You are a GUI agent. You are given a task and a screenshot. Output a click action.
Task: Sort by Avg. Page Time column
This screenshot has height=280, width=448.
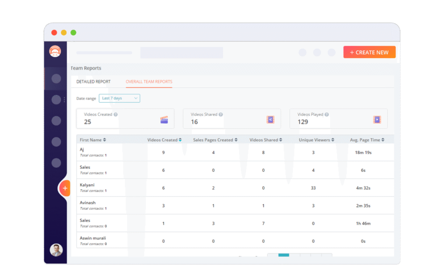click(x=383, y=140)
